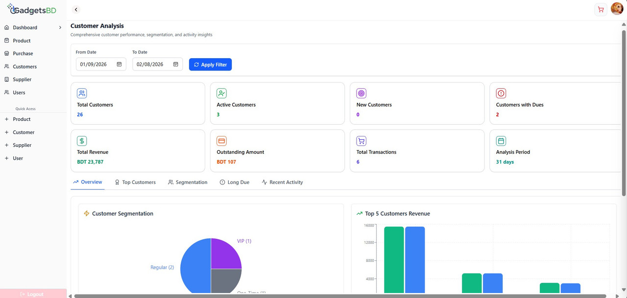Click the Apply Filter button
Screen dimensions: 627x298
[x=210, y=64]
